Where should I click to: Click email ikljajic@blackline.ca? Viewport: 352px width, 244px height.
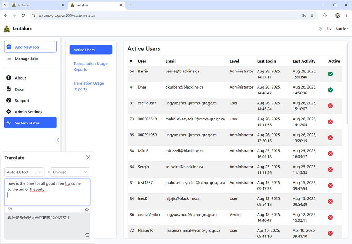pyautogui.click(x=182, y=199)
